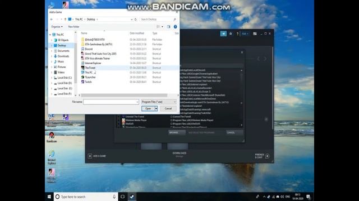Cancel the Add a Game file dialog

click(x=168, y=109)
